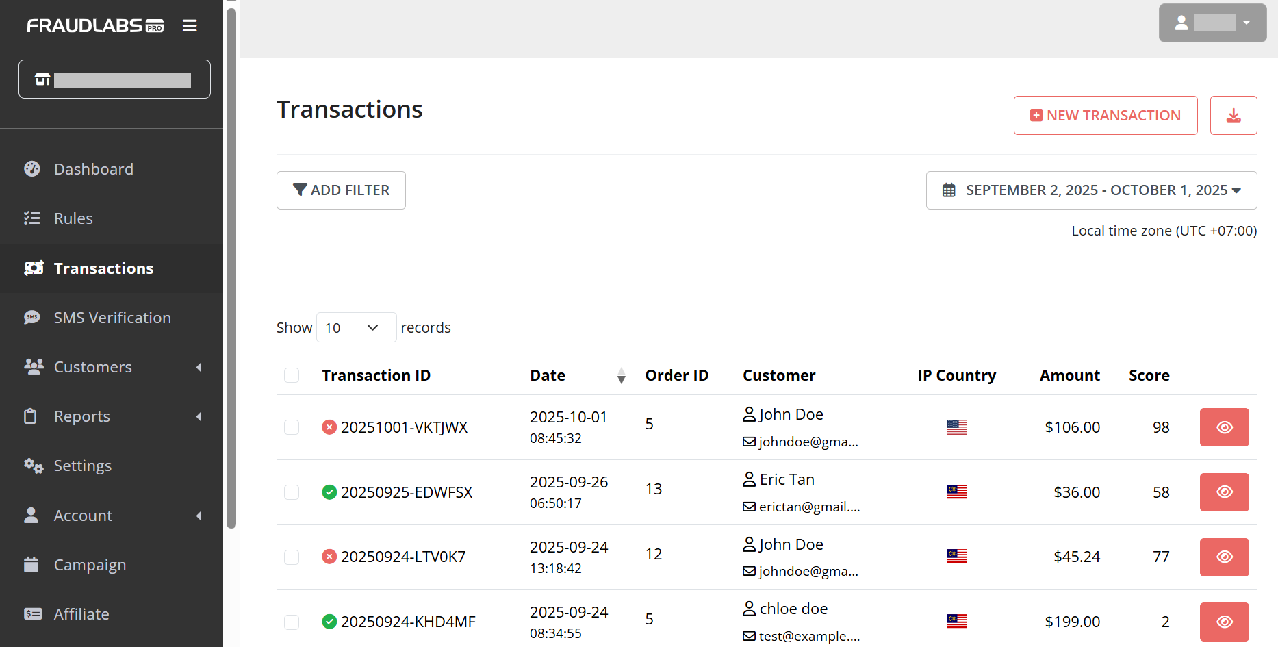The height and width of the screenshot is (647, 1278).
Task: Click the store selector field in sidebar
Action: [x=114, y=79]
